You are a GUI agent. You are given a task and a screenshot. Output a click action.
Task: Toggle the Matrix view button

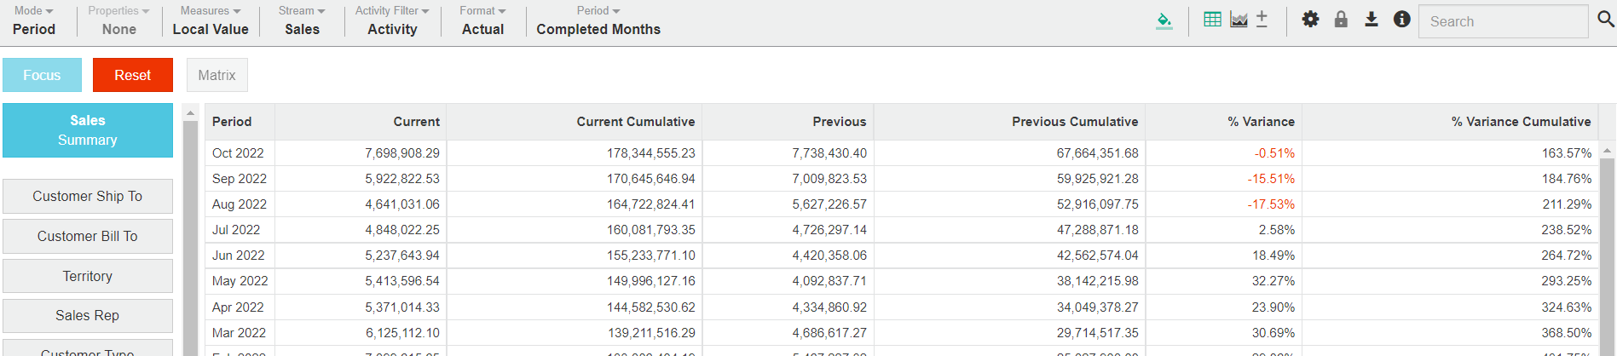click(x=217, y=75)
